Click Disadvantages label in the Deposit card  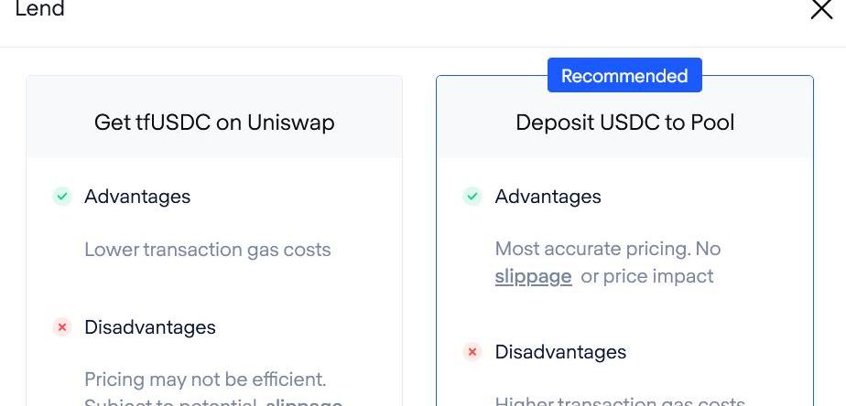click(560, 352)
